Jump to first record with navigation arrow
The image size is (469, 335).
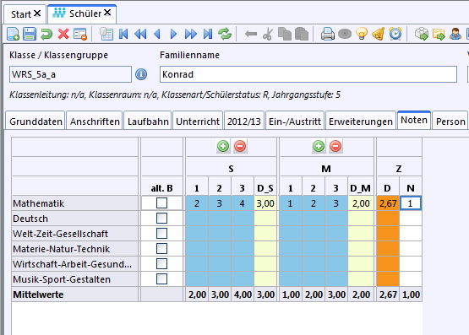(x=123, y=34)
